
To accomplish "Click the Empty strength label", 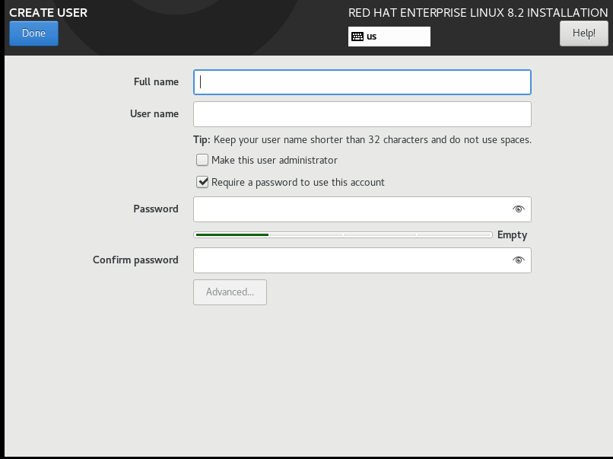I will click(512, 234).
